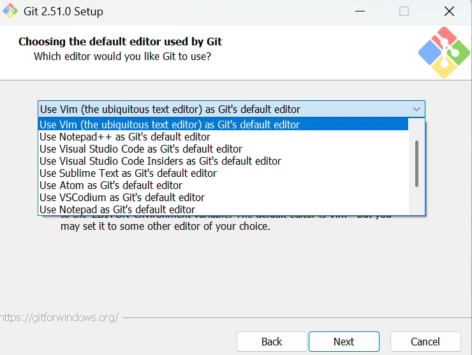472x355 pixels.
Task: Choose Sublime Text as Git's default editor
Action: (128, 173)
